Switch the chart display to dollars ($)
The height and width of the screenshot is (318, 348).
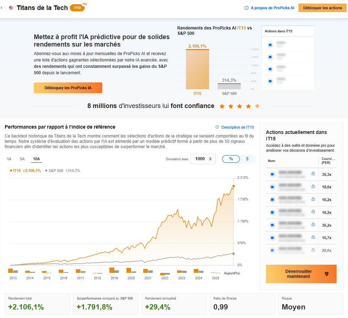coord(247,159)
